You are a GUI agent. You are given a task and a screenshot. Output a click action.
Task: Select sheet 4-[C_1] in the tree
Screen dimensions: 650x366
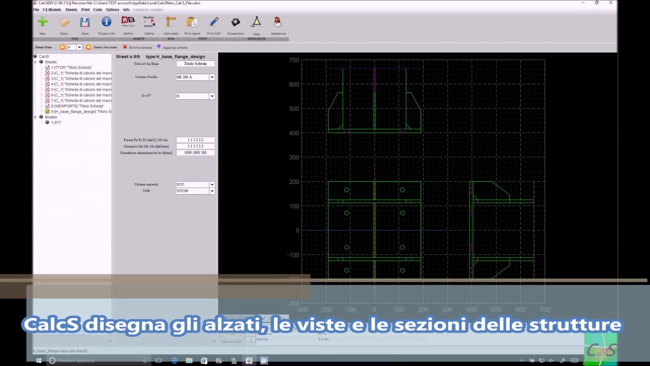pyautogui.click(x=81, y=84)
